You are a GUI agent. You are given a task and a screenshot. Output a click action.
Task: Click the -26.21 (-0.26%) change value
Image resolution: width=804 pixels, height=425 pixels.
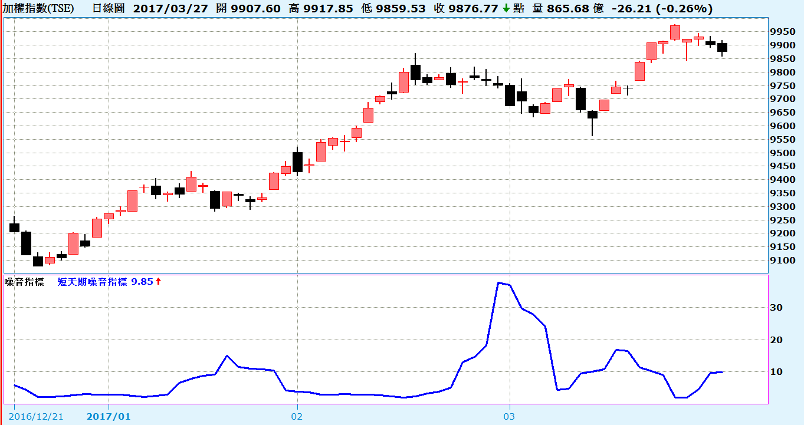[661, 9]
